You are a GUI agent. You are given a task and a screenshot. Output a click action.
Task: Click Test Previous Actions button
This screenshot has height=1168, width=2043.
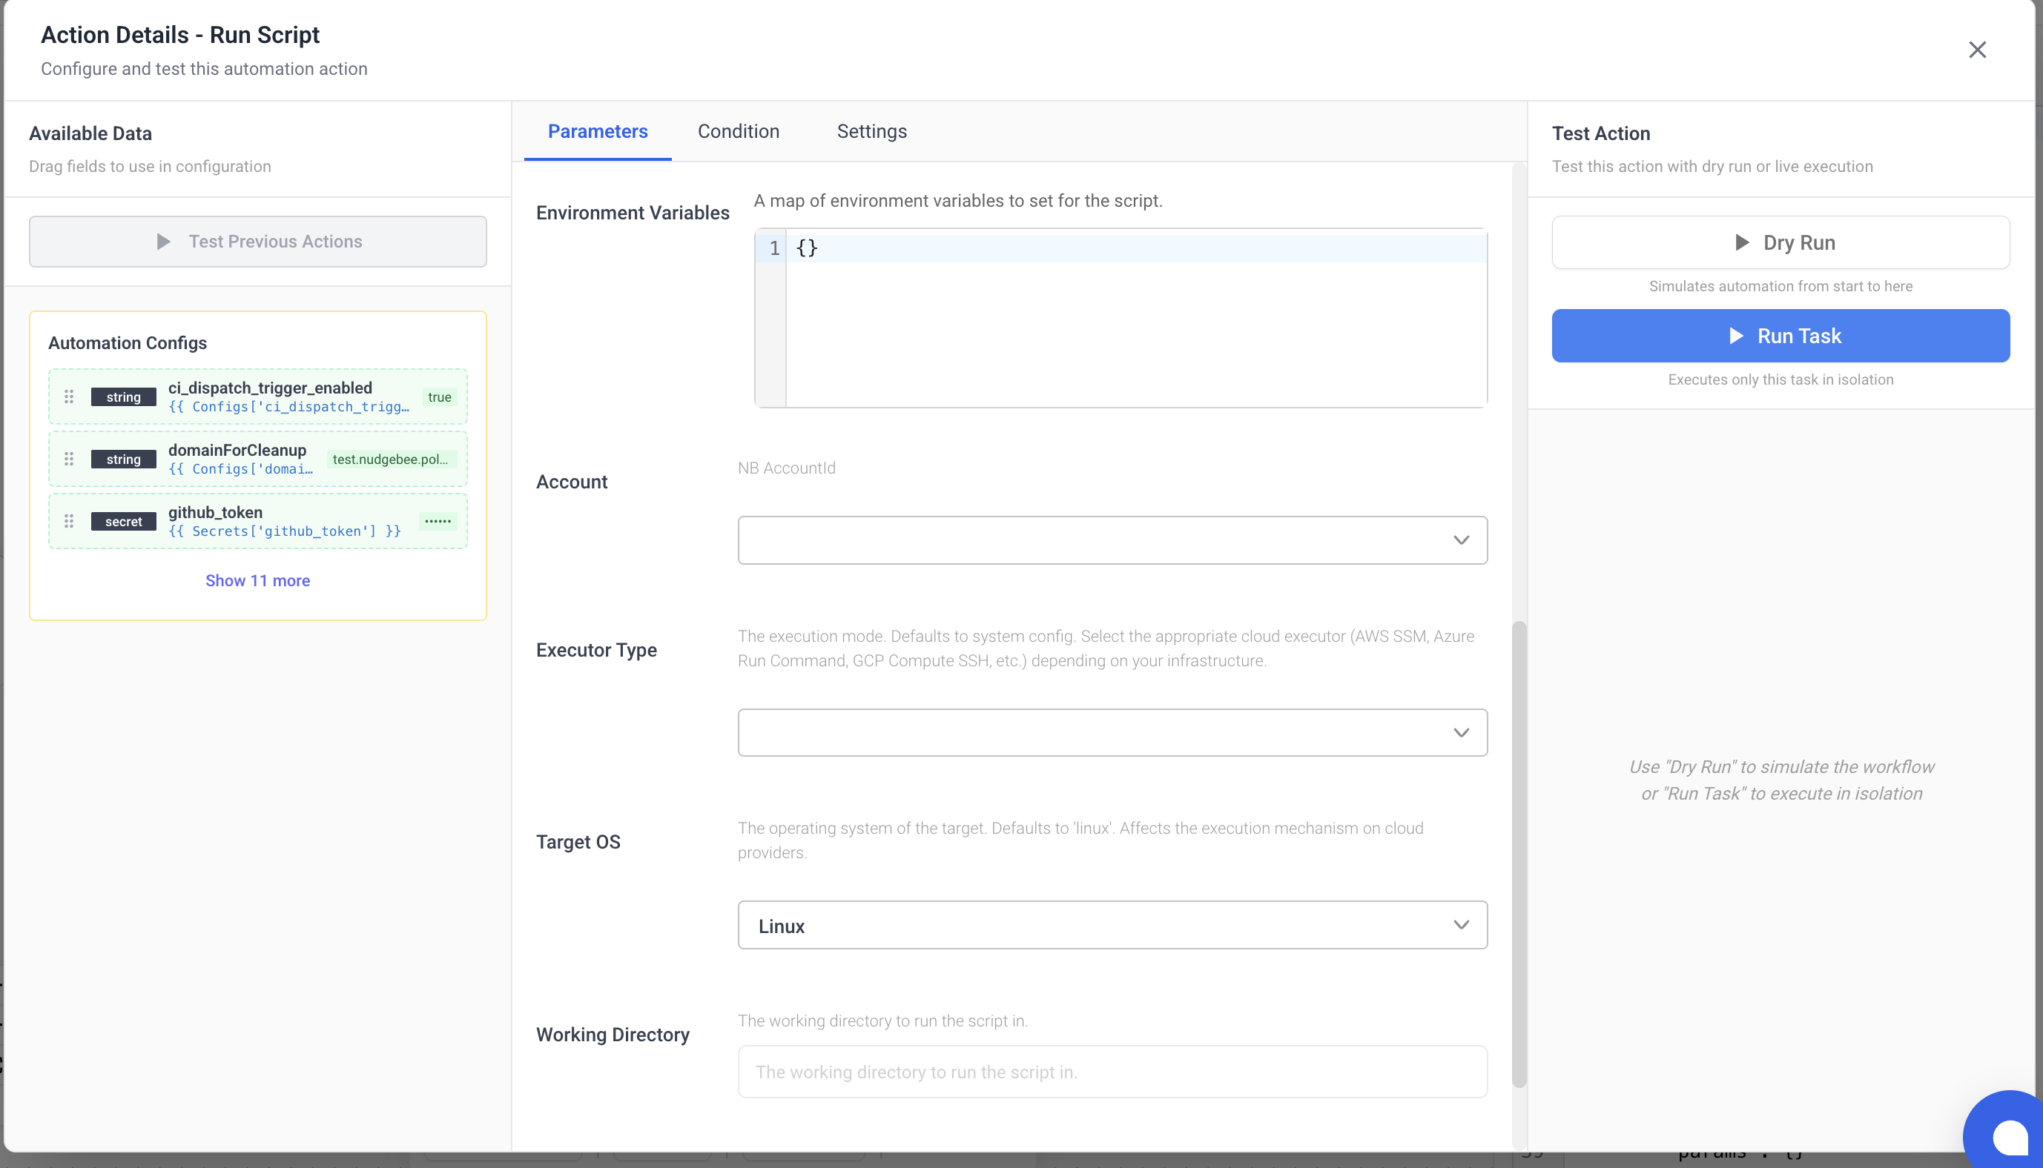pyautogui.click(x=257, y=242)
